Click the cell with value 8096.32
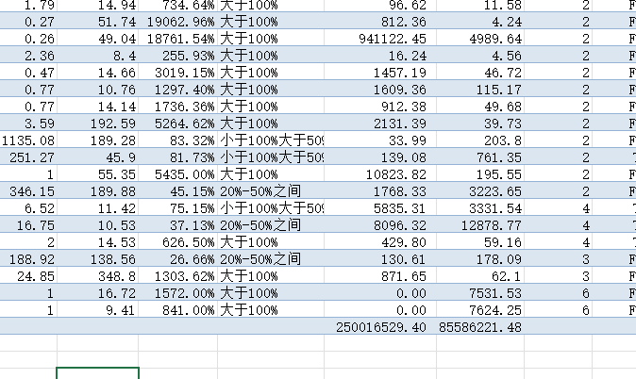Screen dimensions: 636x379 coord(380,225)
